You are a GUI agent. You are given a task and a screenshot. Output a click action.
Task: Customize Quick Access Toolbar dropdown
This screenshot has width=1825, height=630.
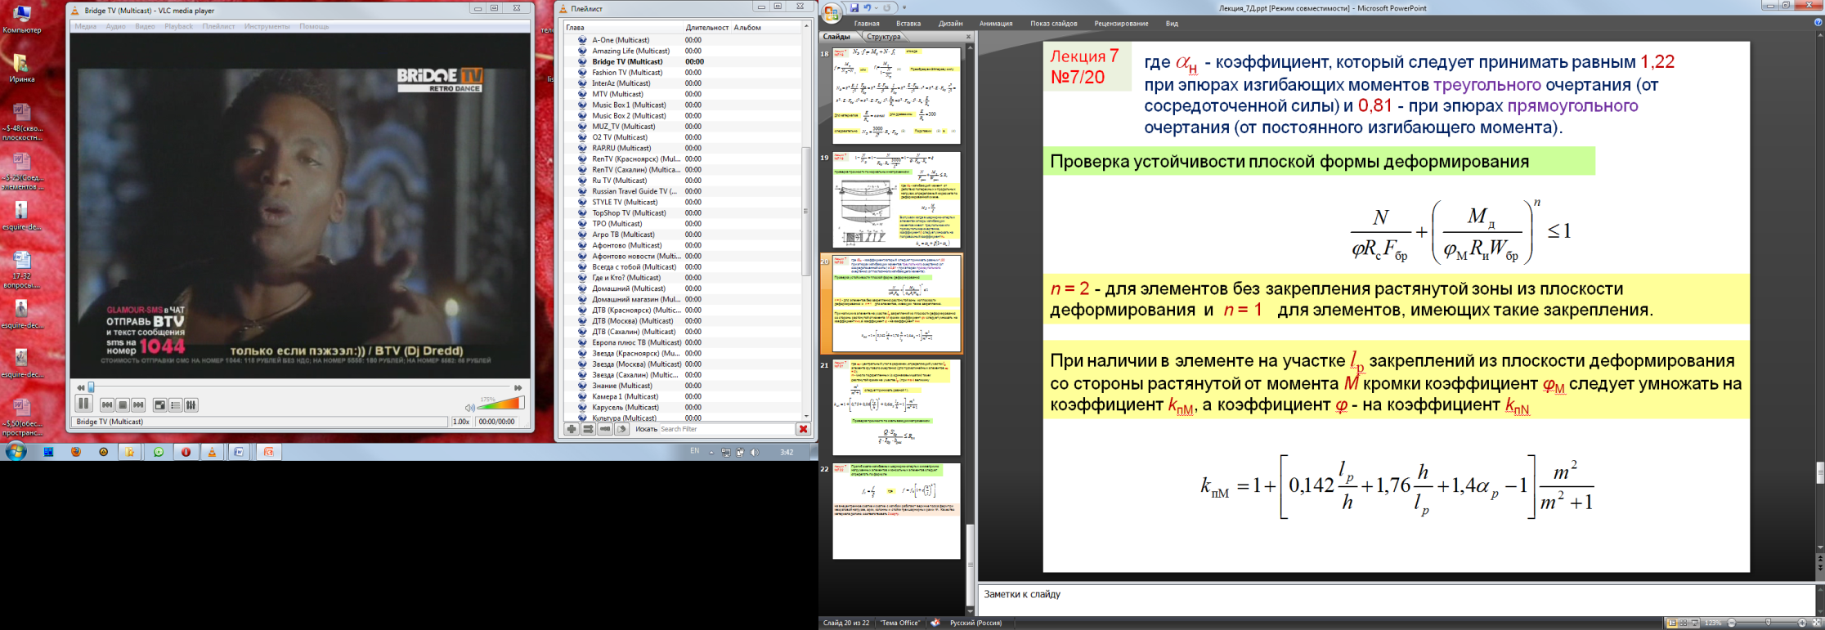coord(904,8)
